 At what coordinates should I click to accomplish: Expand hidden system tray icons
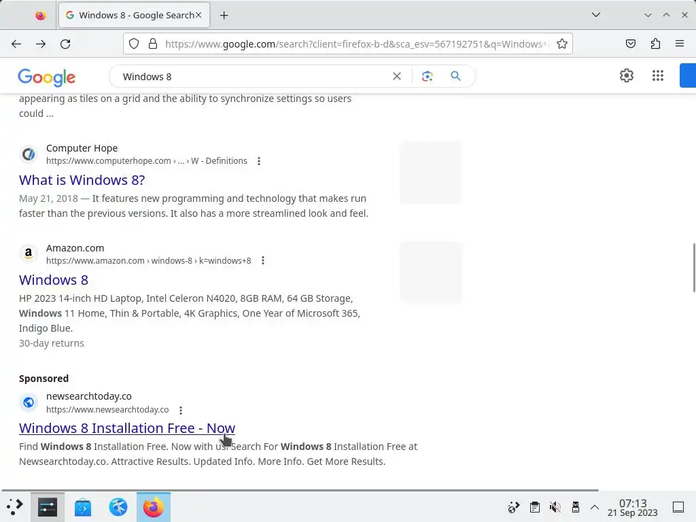[595, 507]
